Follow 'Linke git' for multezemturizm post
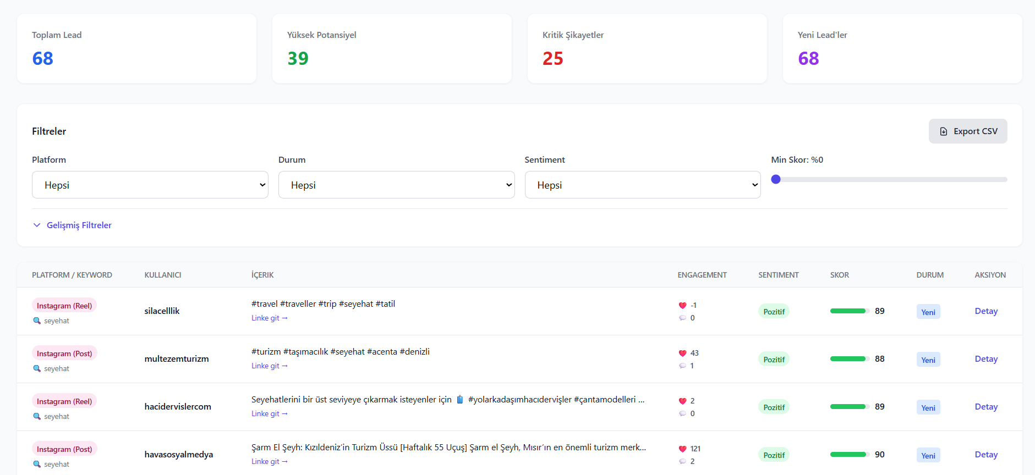 [x=270, y=366]
